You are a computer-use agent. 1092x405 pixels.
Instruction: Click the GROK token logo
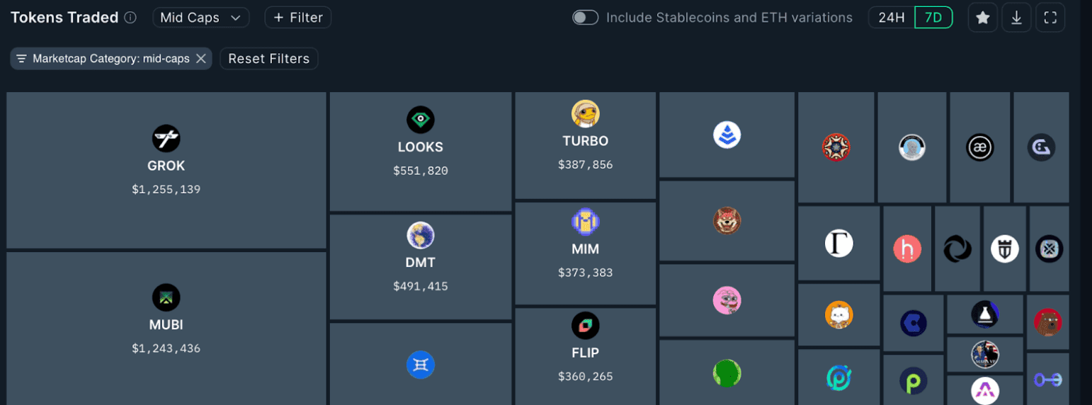[x=166, y=138]
